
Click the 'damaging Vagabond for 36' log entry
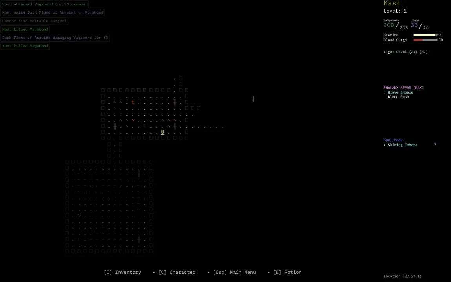click(x=55, y=38)
